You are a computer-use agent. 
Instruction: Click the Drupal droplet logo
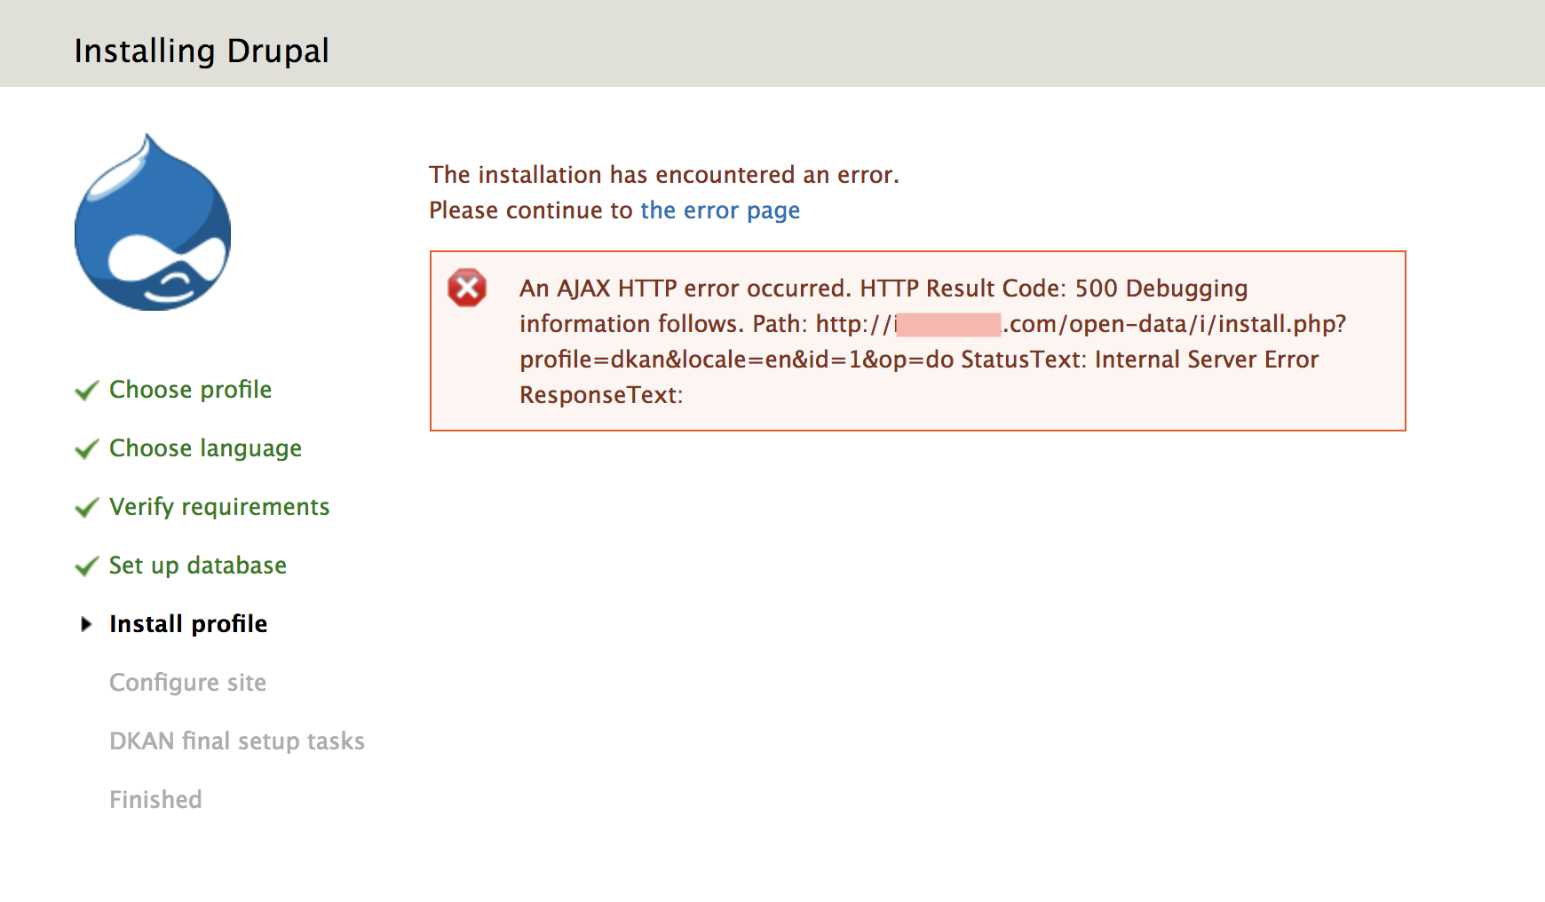(x=151, y=222)
